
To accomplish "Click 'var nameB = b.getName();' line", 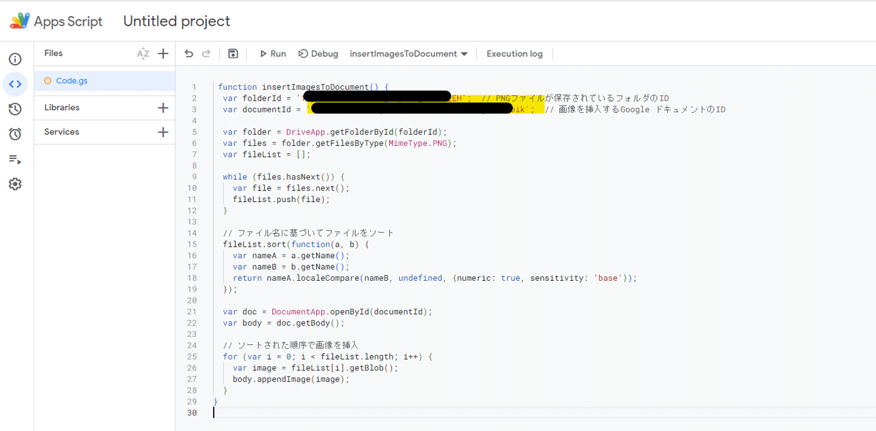I will click(291, 267).
